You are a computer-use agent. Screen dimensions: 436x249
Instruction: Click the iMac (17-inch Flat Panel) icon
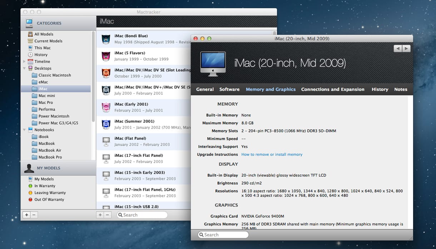[x=106, y=159]
